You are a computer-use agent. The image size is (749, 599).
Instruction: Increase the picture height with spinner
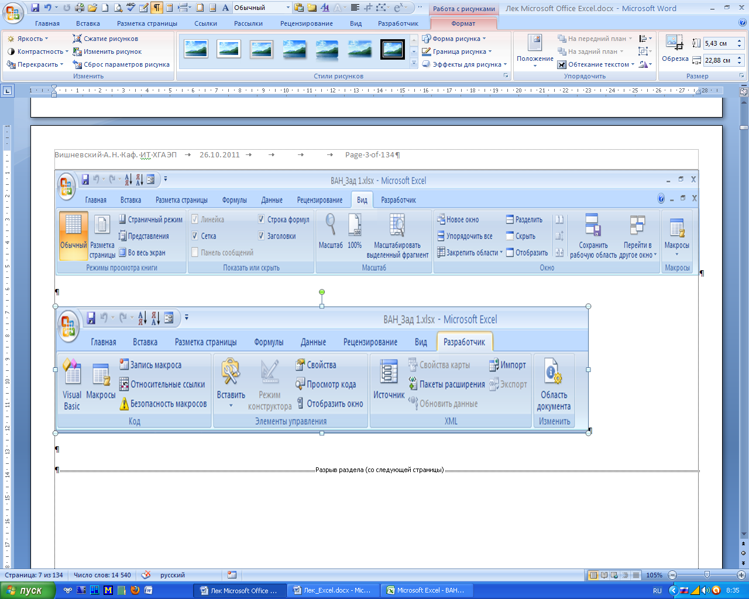click(740, 41)
